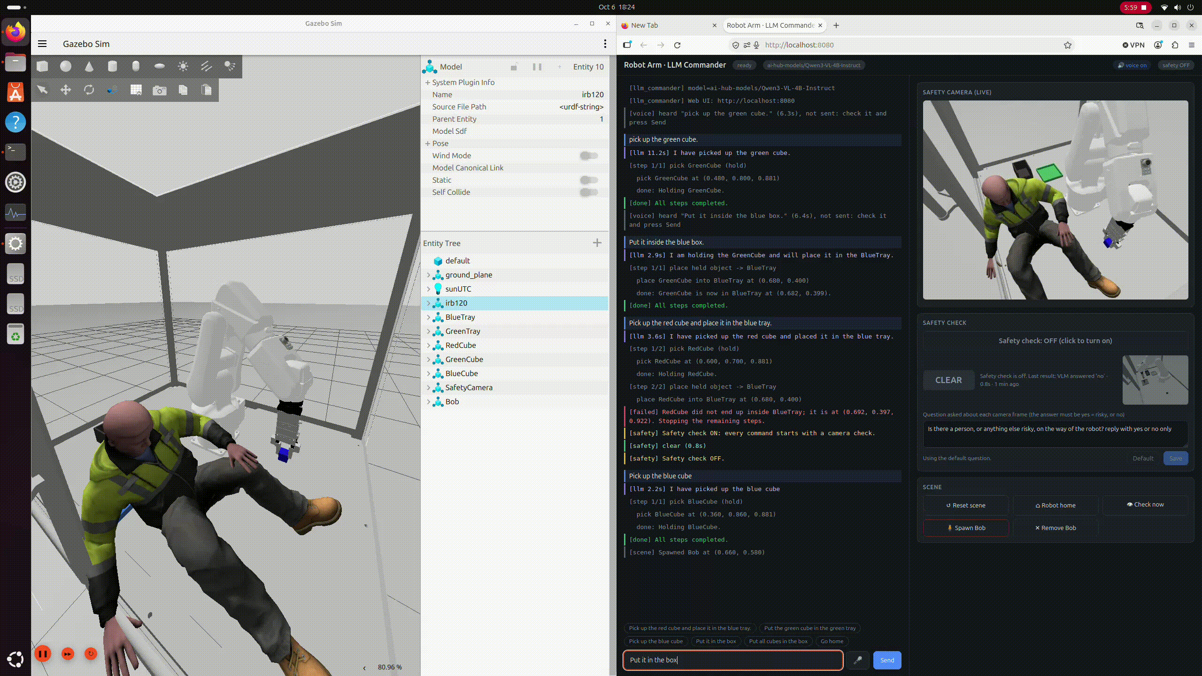Activate the select mode arrow tool

[x=42, y=90]
